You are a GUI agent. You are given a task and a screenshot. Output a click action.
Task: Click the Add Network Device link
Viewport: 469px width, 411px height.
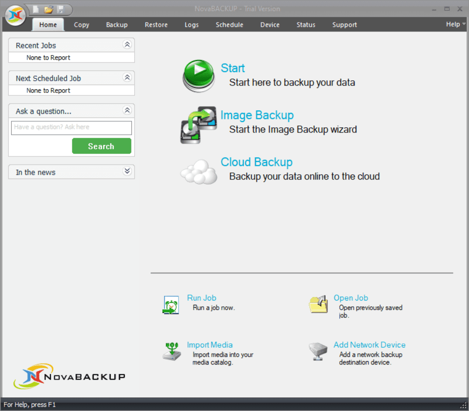[x=370, y=345]
